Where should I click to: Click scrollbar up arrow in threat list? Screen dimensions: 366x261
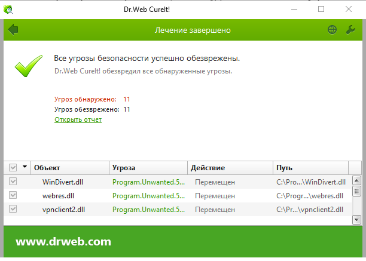pyautogui.click(x=356, y=180)
